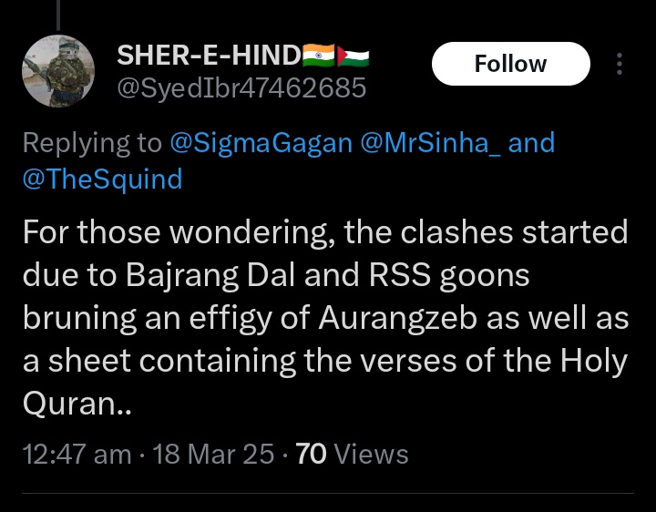The width and height of the screenshot is (656, 512).
Task: Visit the @TheSquind profile mention
Action: pos(102,179)
